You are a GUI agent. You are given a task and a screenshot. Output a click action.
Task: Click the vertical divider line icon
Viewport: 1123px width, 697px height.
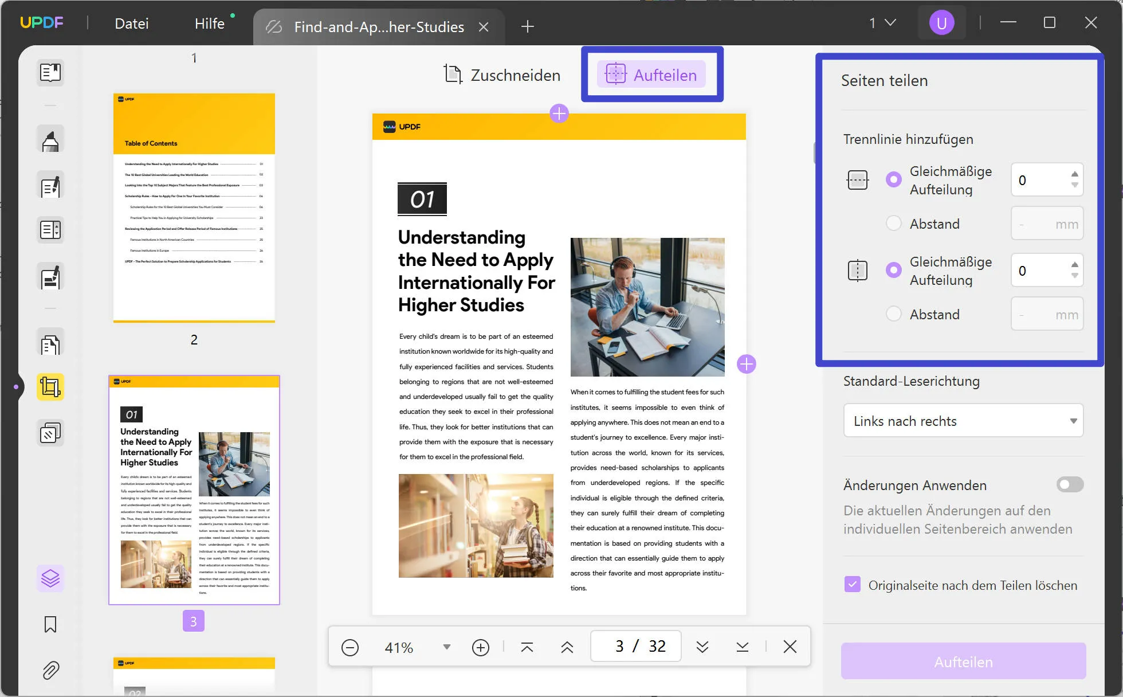tap(858, 271)
